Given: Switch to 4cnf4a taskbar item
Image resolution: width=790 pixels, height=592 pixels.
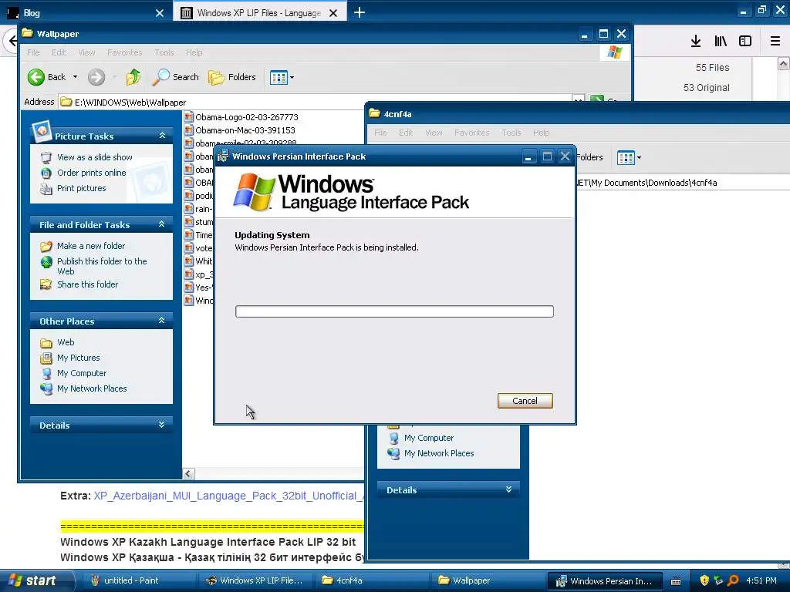Looking at the screenshot, I should (x=372, y=580).
